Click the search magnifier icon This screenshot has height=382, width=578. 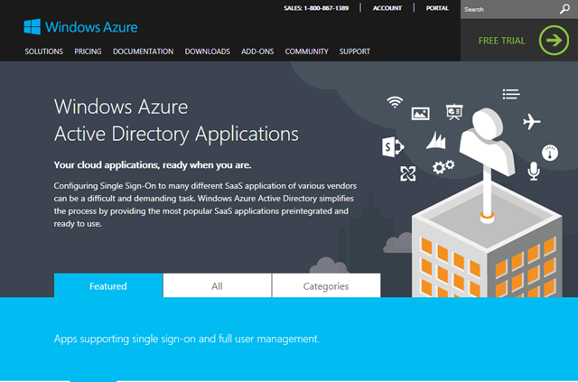click(564, 9)
